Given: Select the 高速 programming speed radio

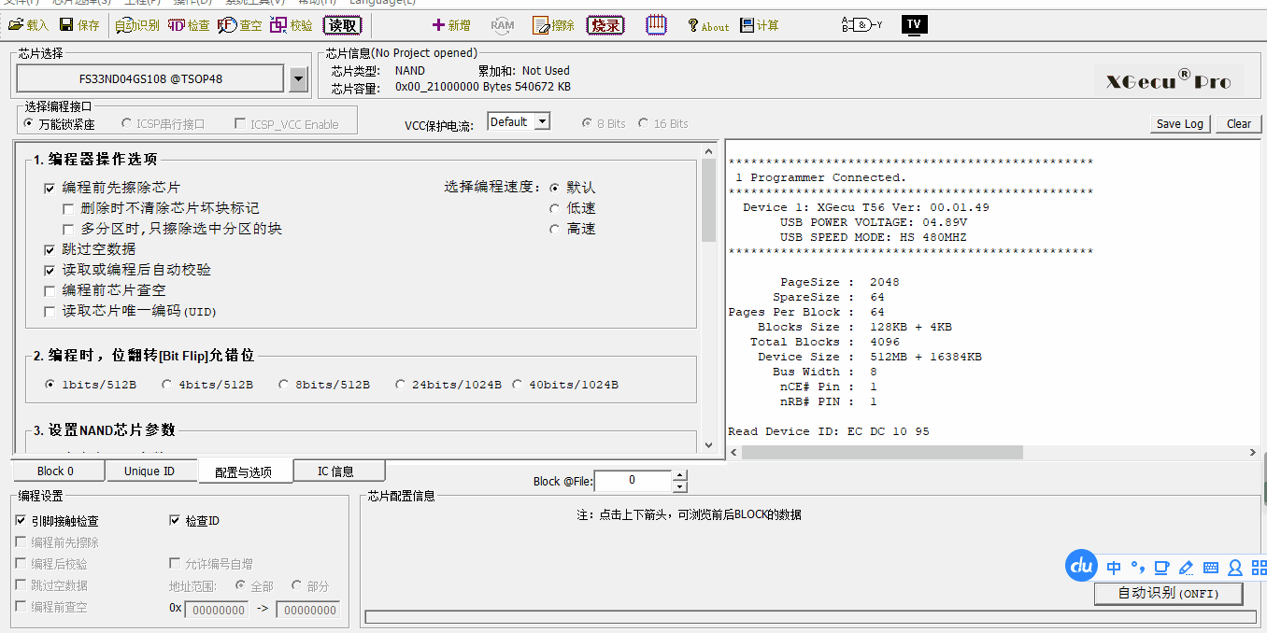Looking at the screenshot, I should (555, 229).
